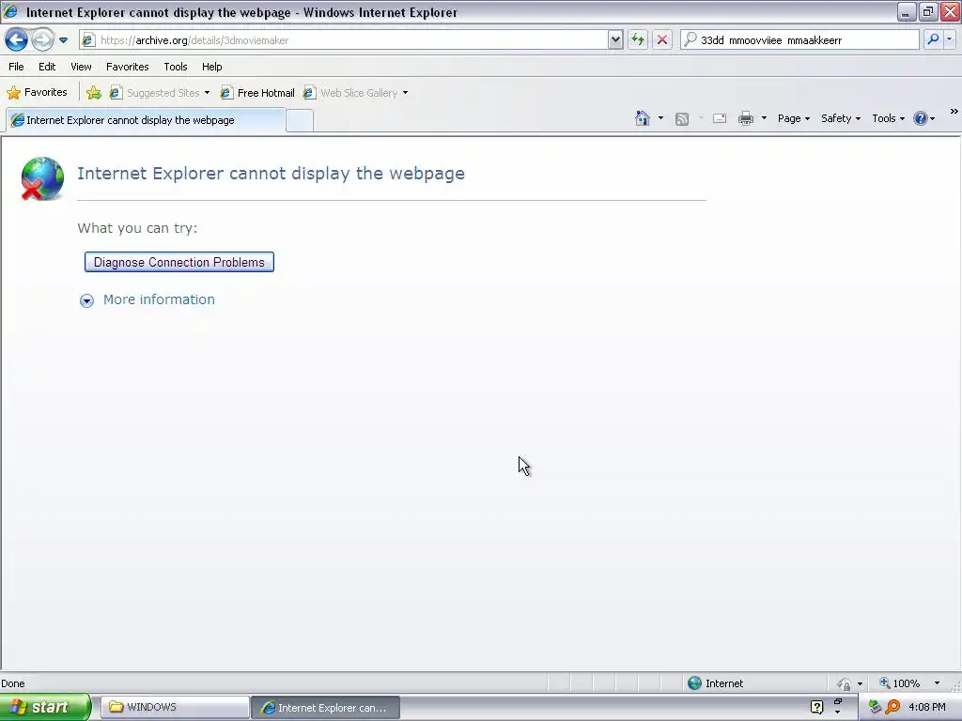This screenshot has width=962, height=721.
Task: Click the Internet Explorer title bar icon
Action: pyautogui.click(x=11, y=11)
